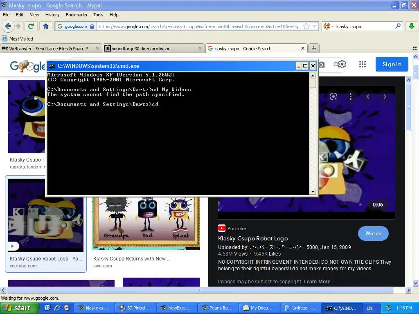419x314 pixels.
Task: Switch to NewBlue taskbar window
Action: 176,308
